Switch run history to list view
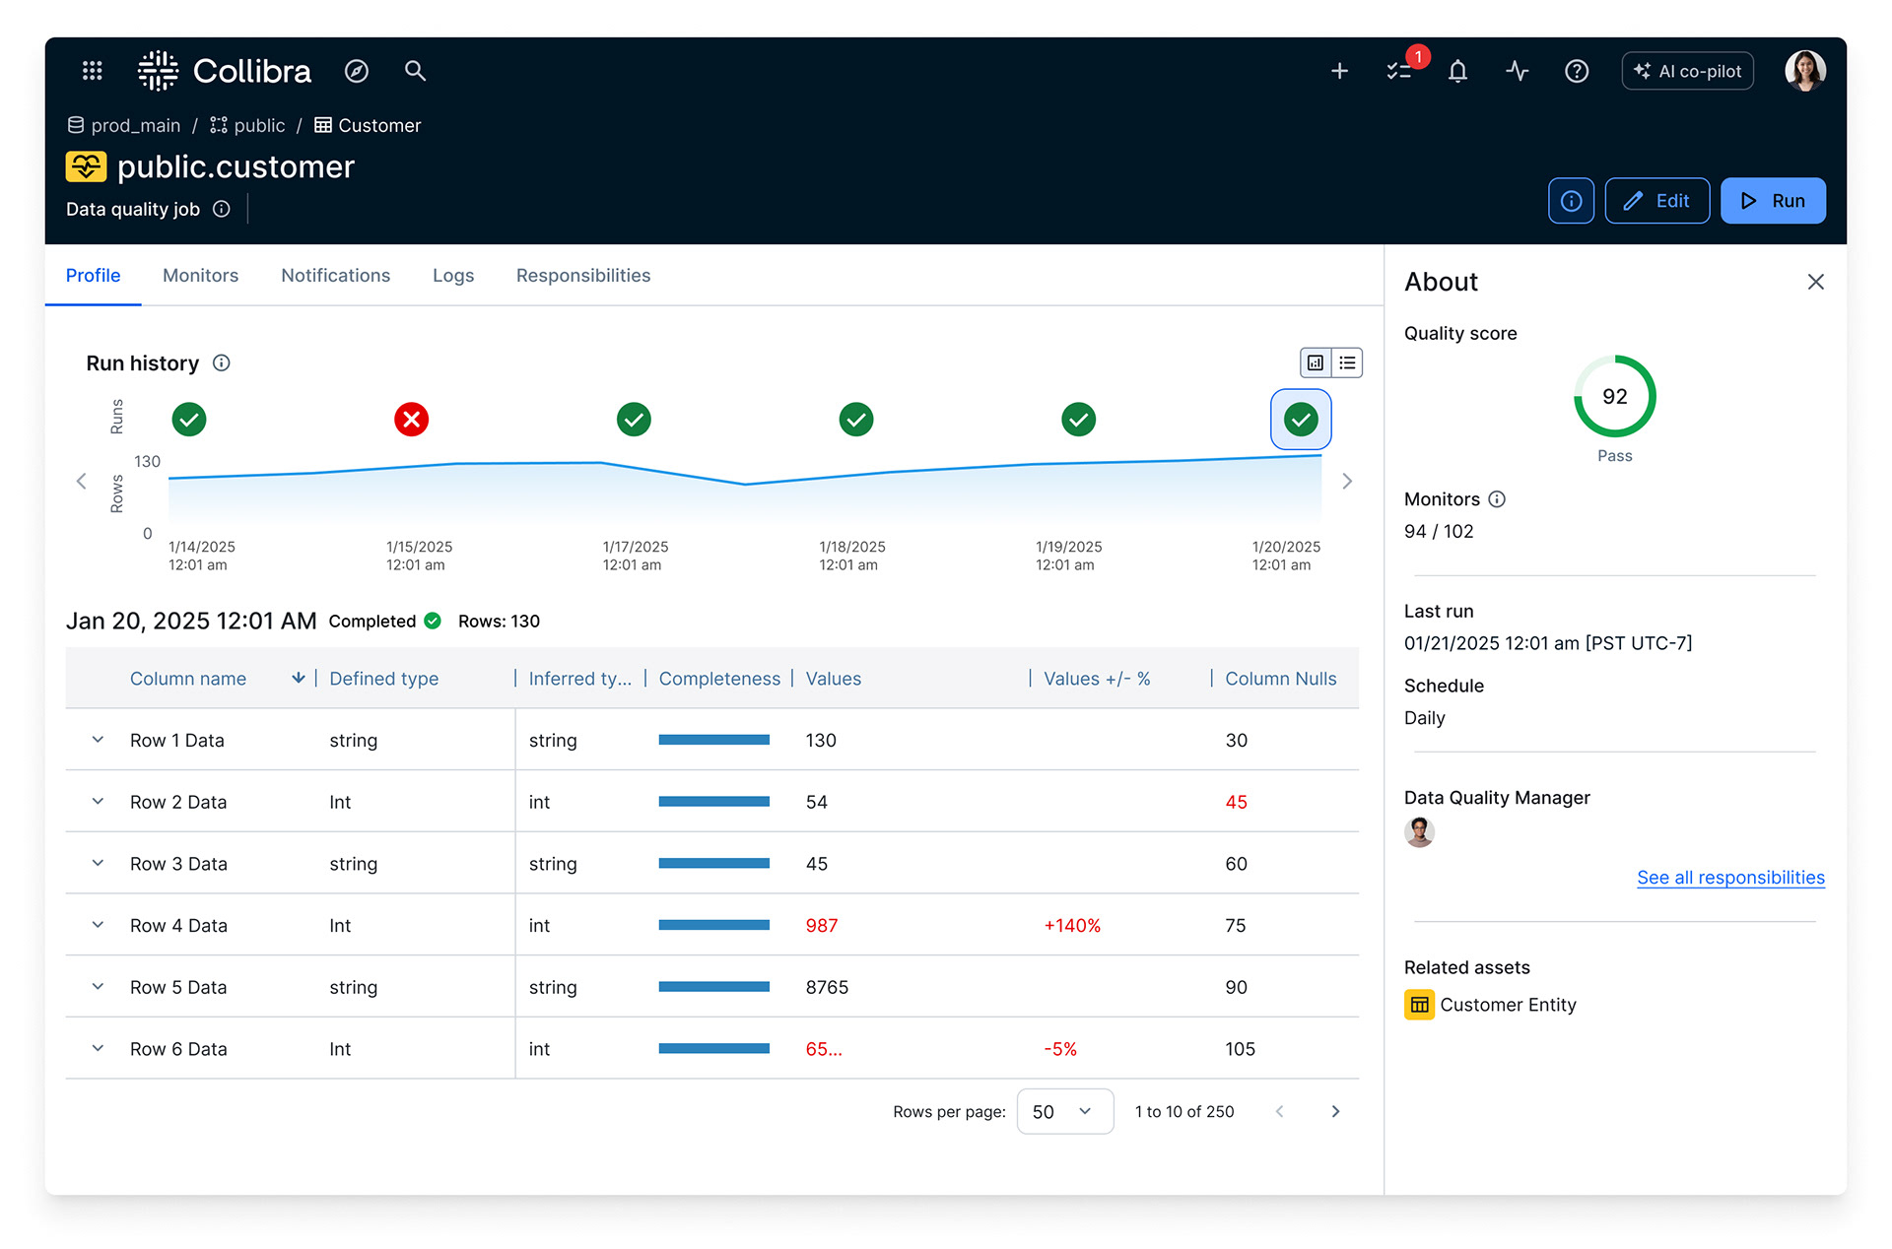This screenshot has width=1892, height=1249. 1347,362
